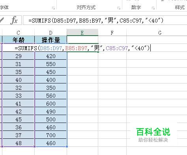
Task: Click B85:B97 reference in cell formula
Action: coord(76,48)
